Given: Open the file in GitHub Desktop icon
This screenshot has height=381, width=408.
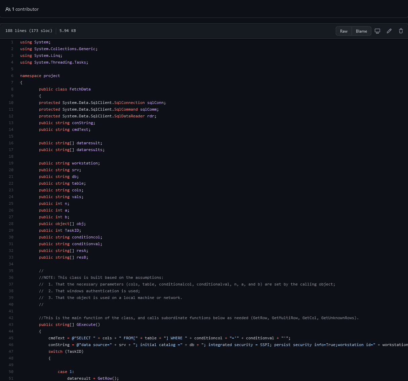Looking at the screenshot, I should [x=377, y=31].
